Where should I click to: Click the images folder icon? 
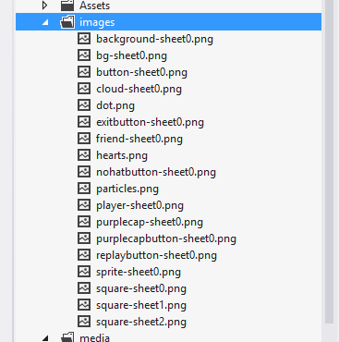67,22
